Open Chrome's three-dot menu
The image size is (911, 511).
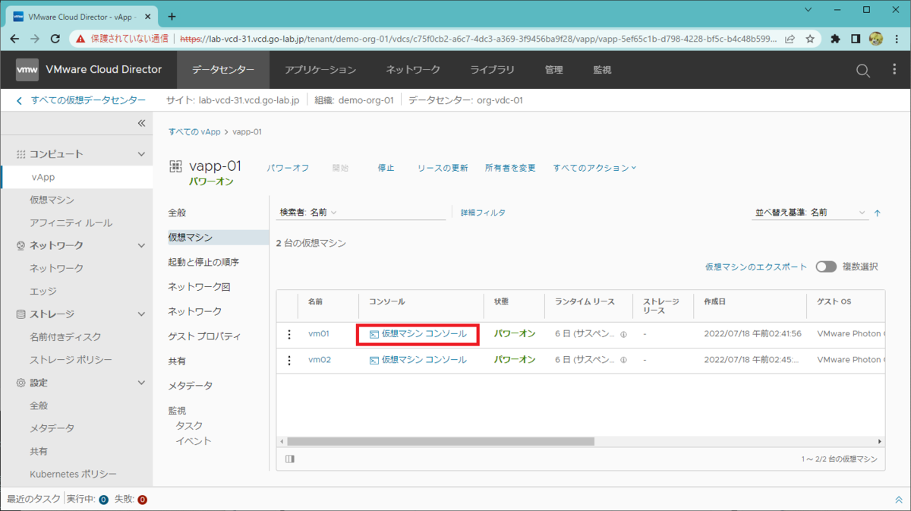pyautogui.click(x=896, y=38)
